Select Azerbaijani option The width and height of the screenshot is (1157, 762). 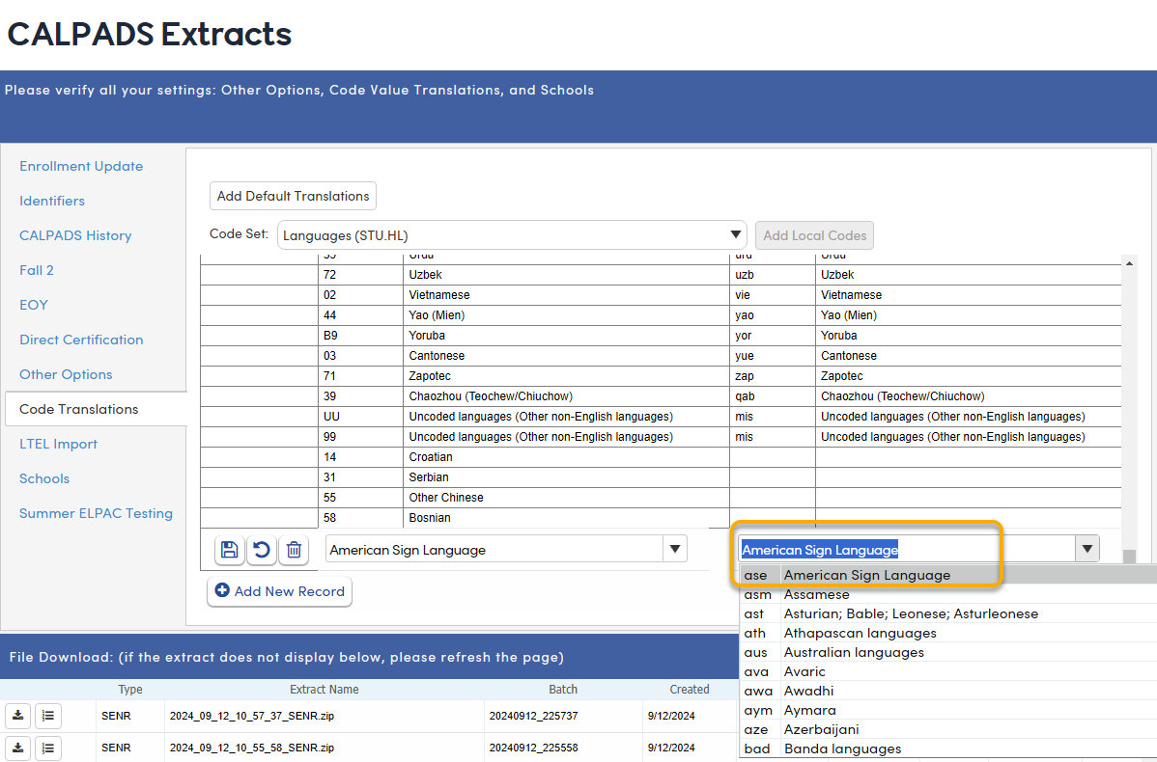(x=948, y=729)
